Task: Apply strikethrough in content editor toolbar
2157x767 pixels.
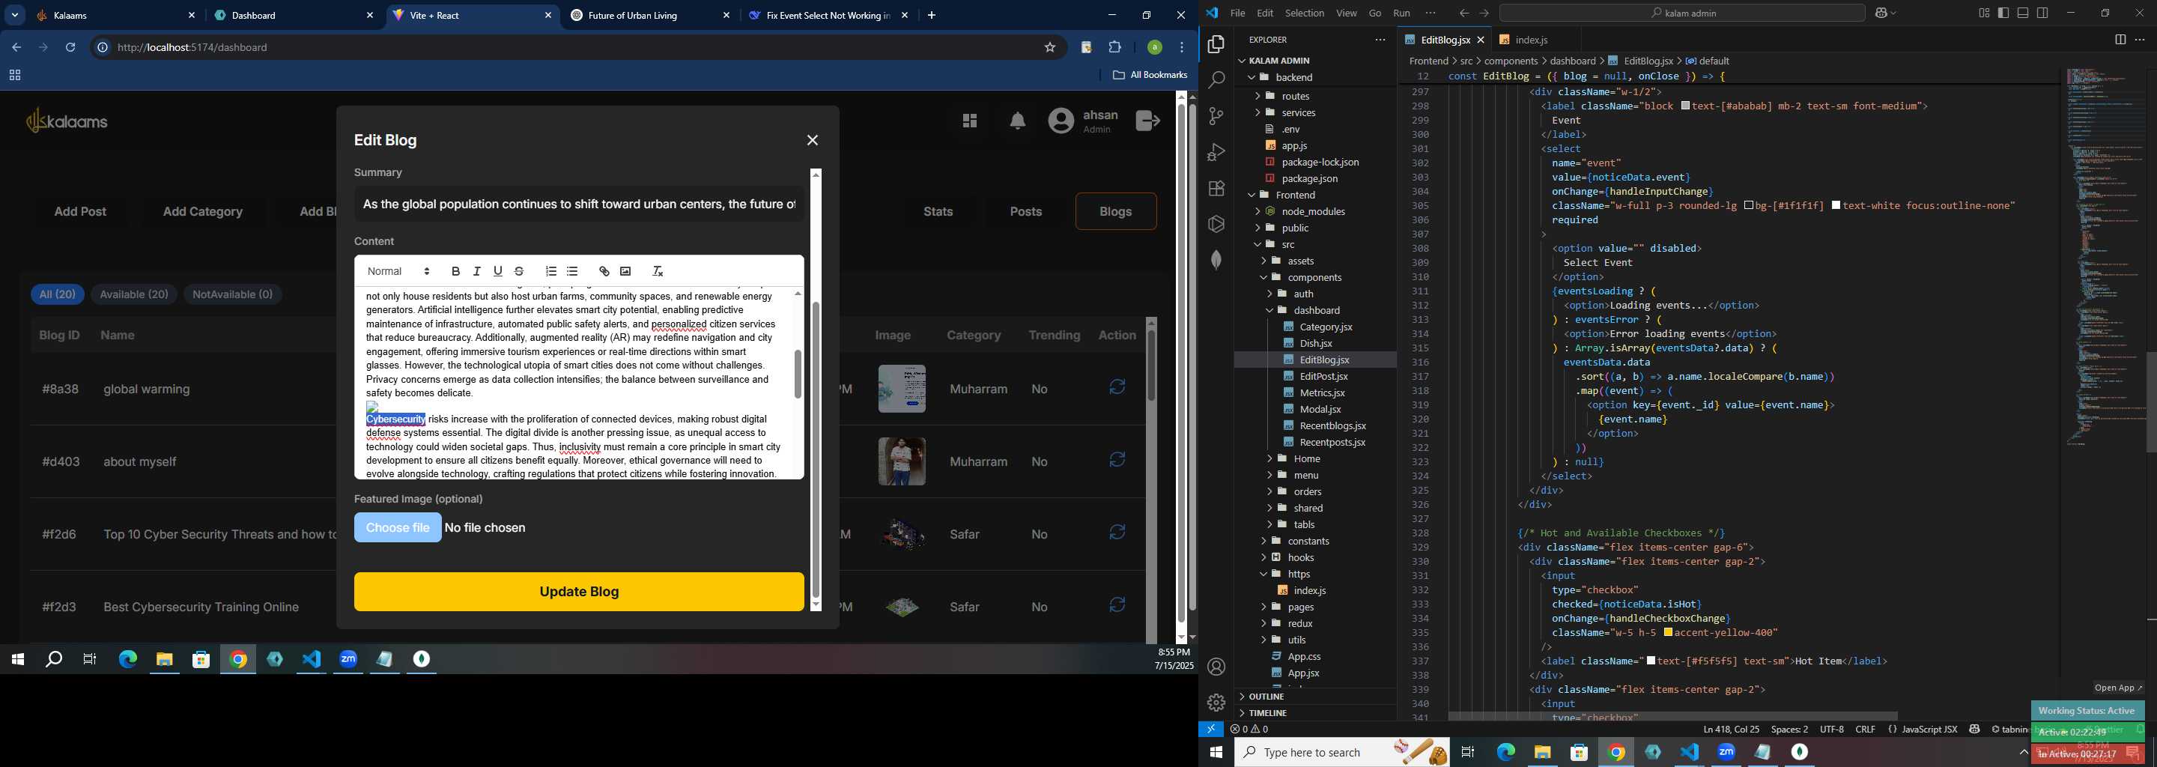Action: (x=519, y=271)
